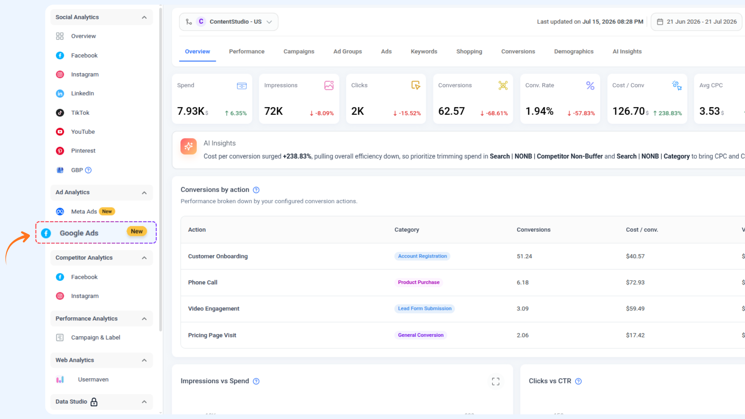Screen dimensions: 745x419
Task: Click the Pinterest icon in the sidebar
Action: [x=60, y=151]
